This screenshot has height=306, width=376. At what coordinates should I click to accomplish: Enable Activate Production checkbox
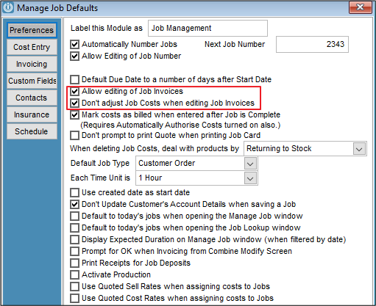click(x=74, y=274)
